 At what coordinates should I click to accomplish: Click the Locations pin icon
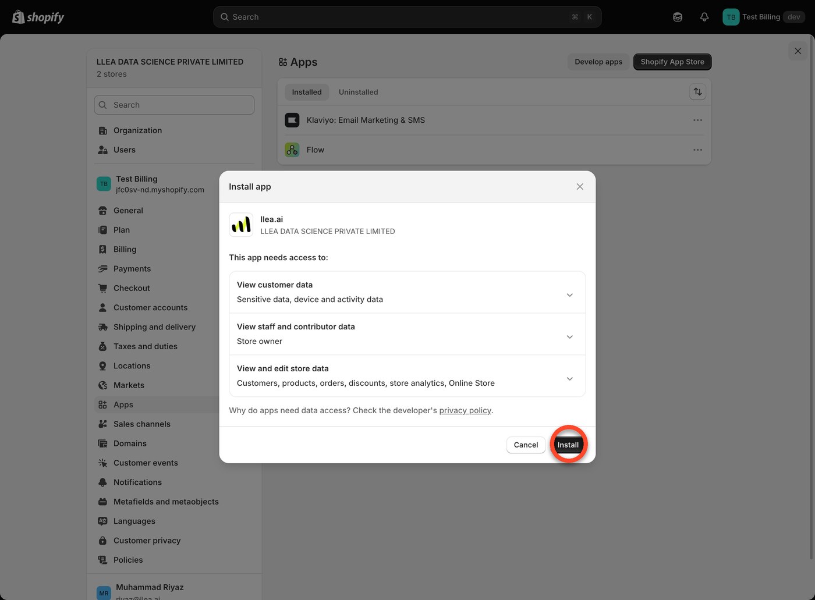coord(102,365)
